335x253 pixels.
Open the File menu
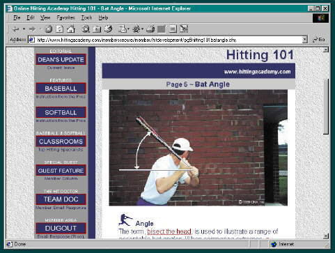(17, 18)
